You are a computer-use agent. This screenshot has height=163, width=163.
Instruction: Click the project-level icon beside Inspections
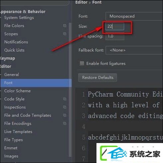coord(65,107)
